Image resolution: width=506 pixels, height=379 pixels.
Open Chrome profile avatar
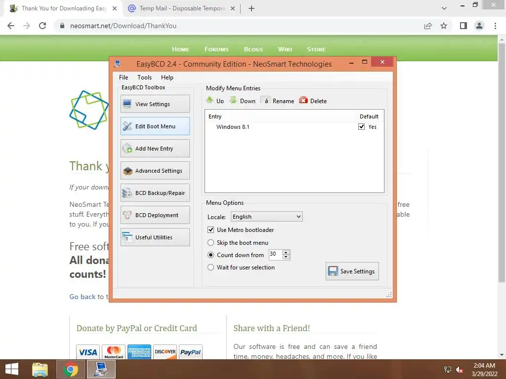pos(479,26)
